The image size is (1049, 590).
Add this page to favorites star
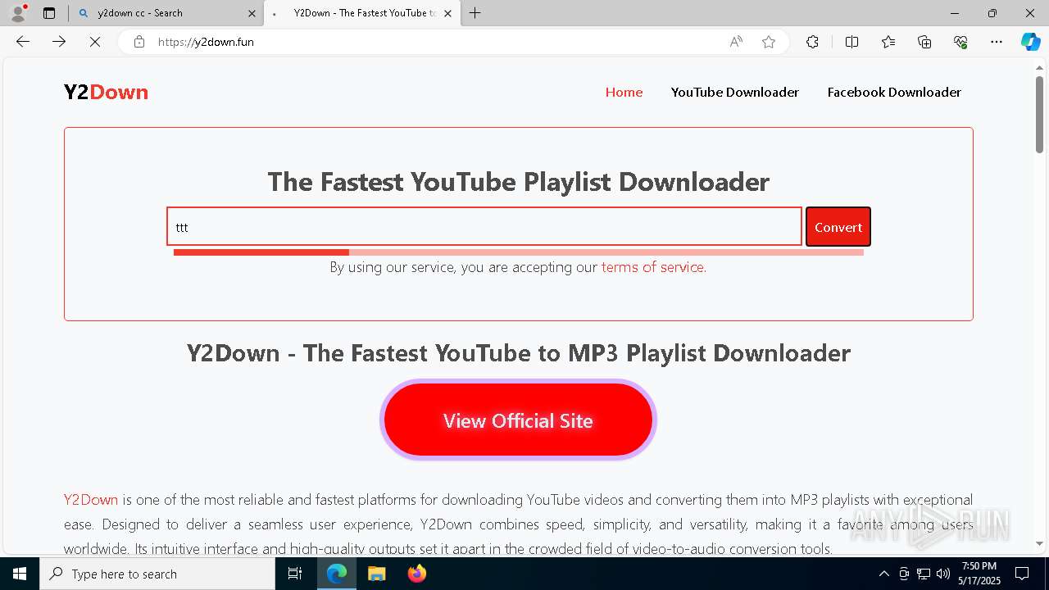coord(769,42)
